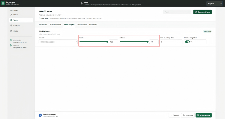This screenshot has height=119, width=225.
Task: Select the World players tab
Action: pos(69,24)
